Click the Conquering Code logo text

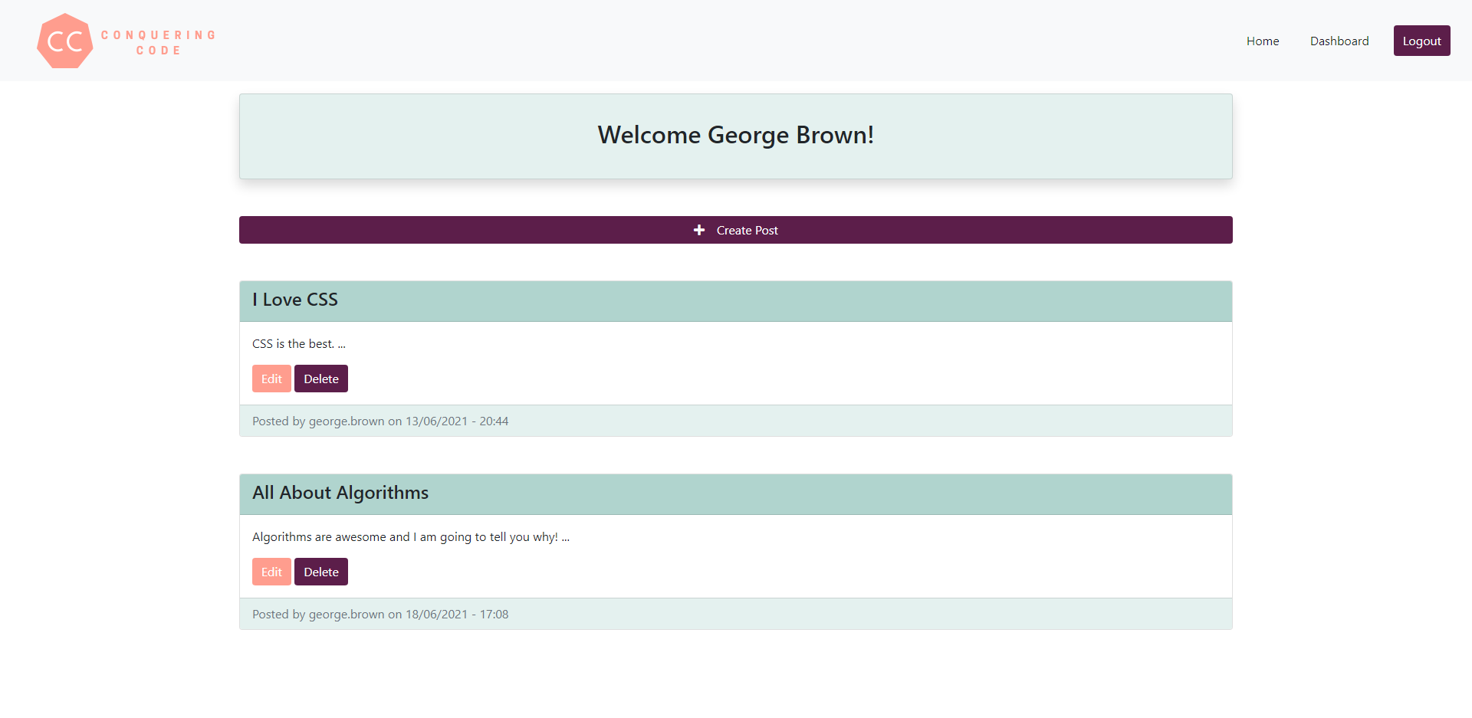159,43
